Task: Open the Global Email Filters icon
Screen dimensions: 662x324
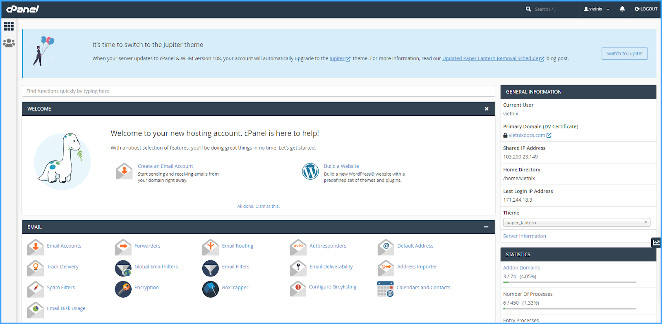Action: tap(123, 268)
